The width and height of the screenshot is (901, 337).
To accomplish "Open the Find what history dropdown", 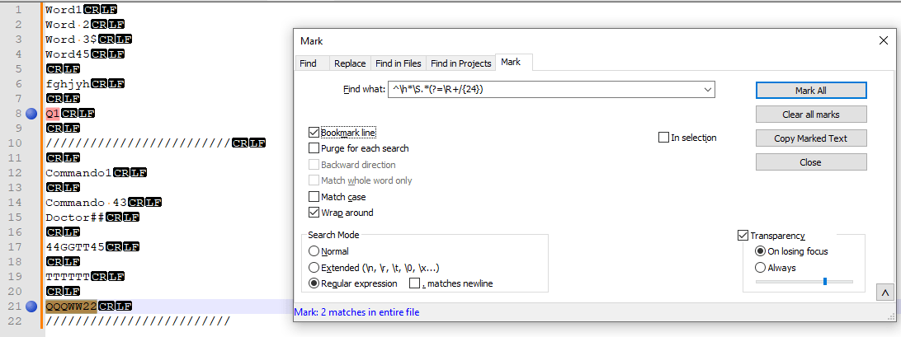I will (x=707, y=90).
